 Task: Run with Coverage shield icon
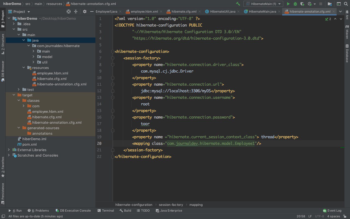[x=302, y=4]
